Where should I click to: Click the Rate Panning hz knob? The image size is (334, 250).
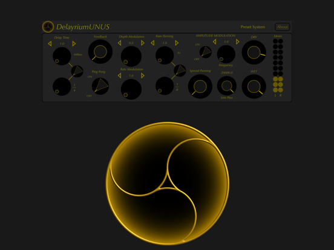[165, 56]
